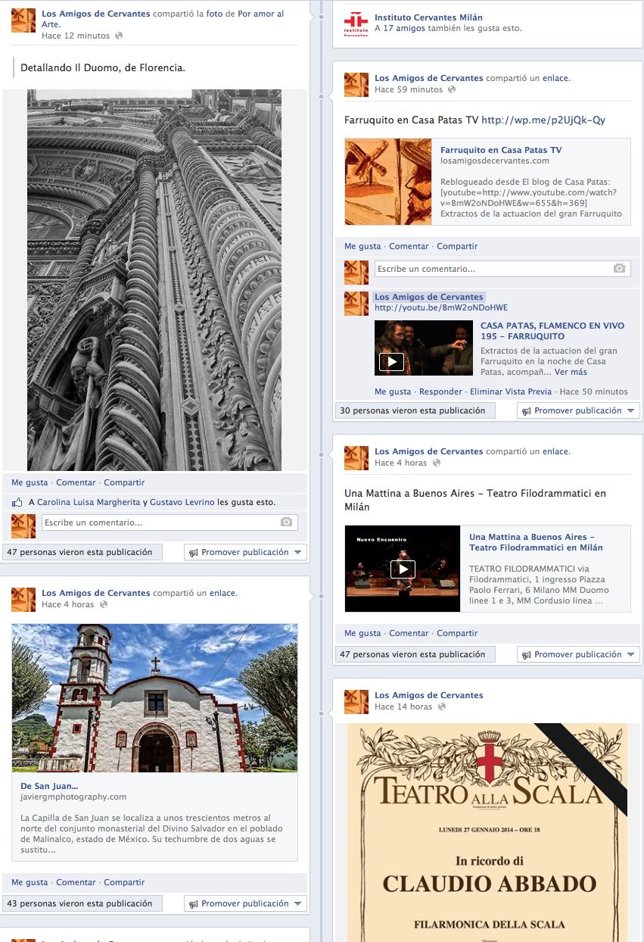Play the Una Mattina a Buenos Aires video

[x=403, y=569]
